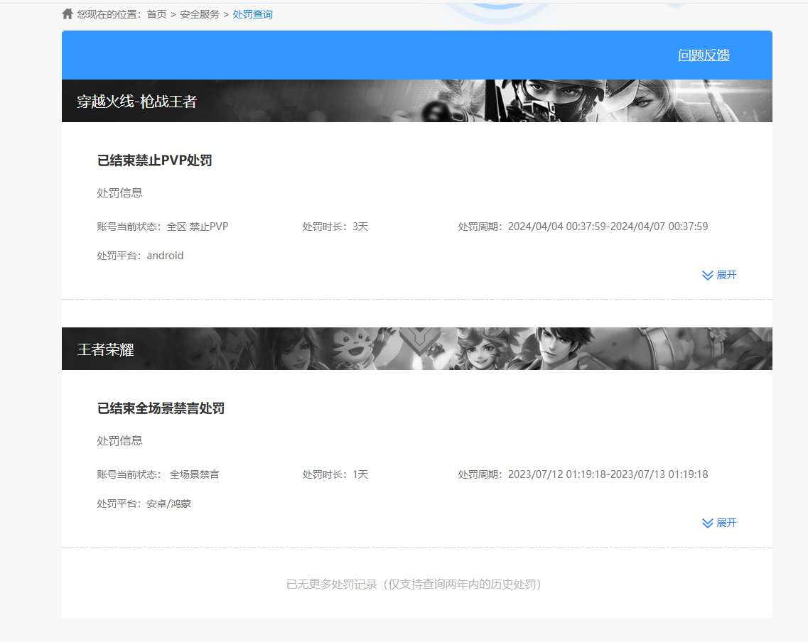Image resolution: width=808 pixels, height=642 pixels.
Task: Click the double-chevron icon under the 安卓/鸿蒙 platform row
Action: [x=707, y=523]
